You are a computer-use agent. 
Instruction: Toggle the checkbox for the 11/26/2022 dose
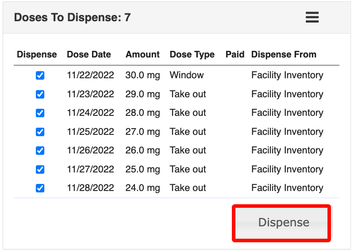(40, 151)
